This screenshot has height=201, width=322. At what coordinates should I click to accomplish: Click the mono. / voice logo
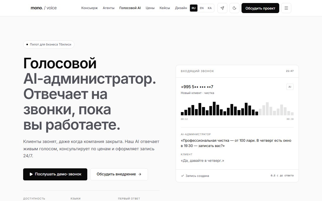44,8
